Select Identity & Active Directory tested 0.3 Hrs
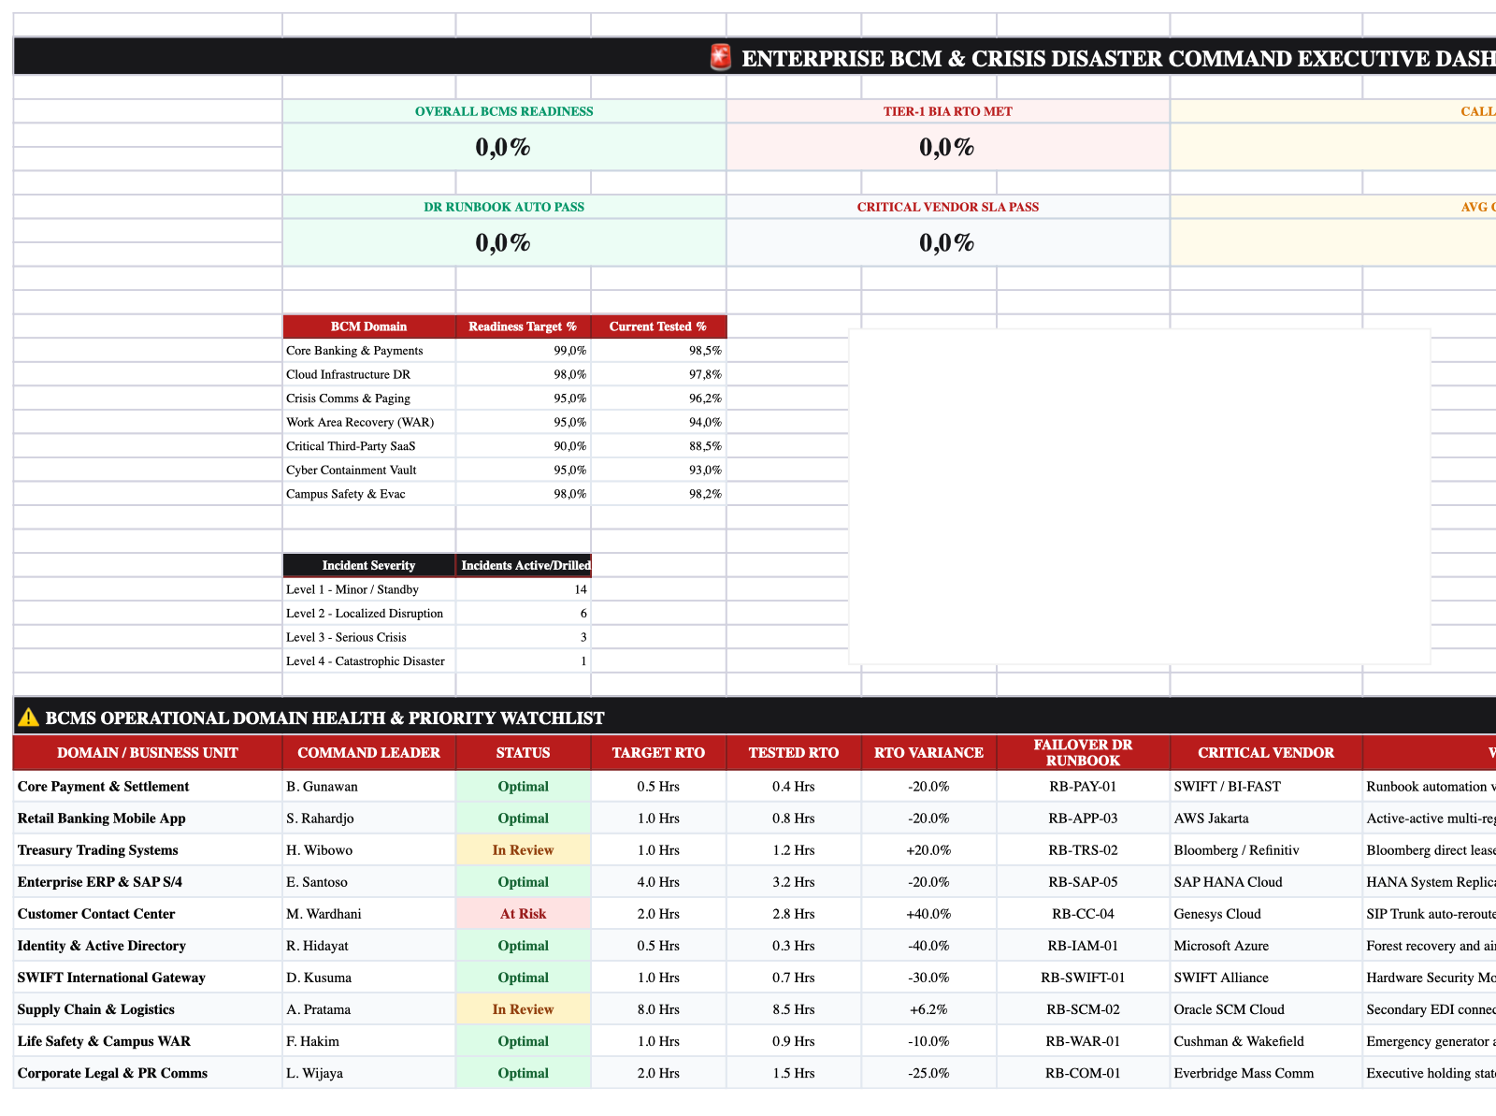This screenshot has height=1116, width=1496. [x=793, y=946]
